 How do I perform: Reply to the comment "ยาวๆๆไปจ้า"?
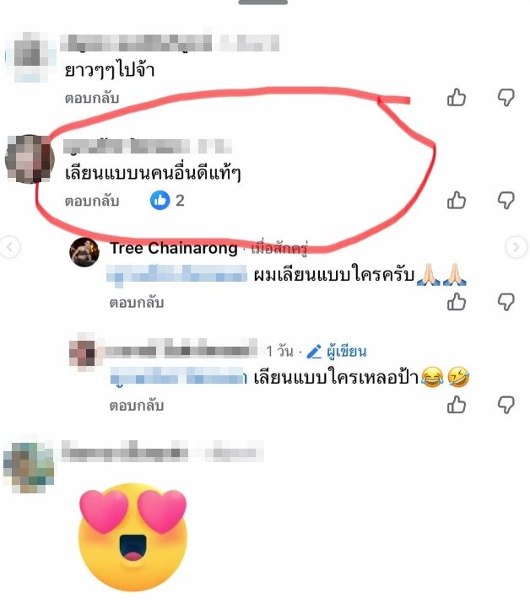coord(92,98)
